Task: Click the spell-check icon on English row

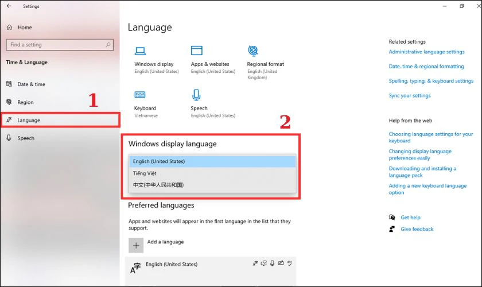Action: (x=290, y=263)
